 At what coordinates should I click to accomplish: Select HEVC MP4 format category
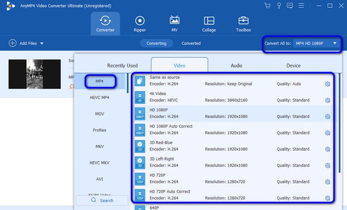click(x=100, y=97)
